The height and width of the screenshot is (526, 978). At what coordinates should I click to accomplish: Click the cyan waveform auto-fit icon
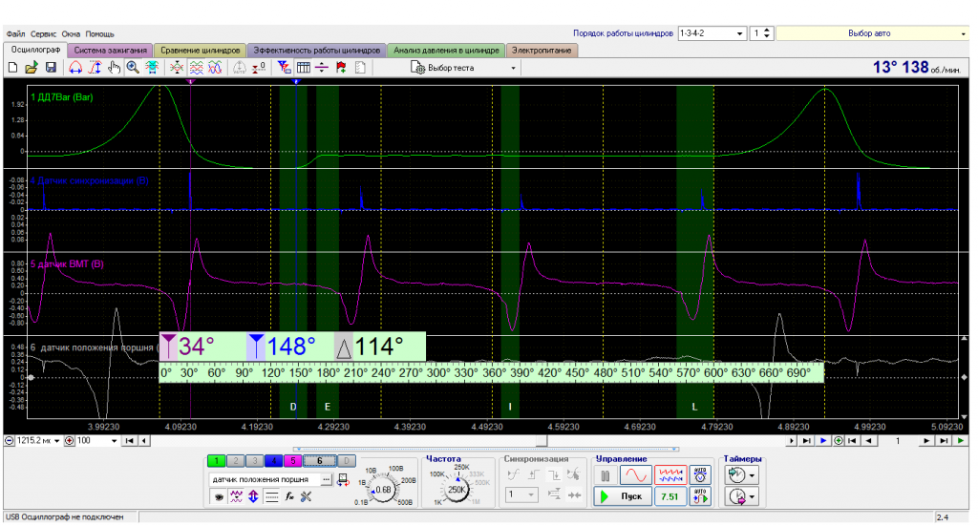(x=152, y=68)
